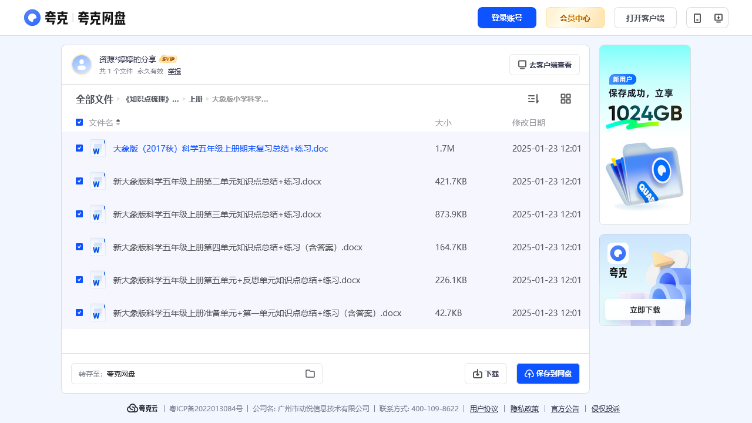
Task: Click Word icon of 大象版（2017秋）file
Action: point(98,149)
